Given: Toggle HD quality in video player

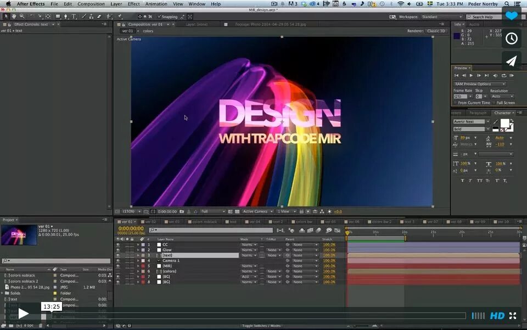Looking at the screenshot, I should click(x=497, y=316).
